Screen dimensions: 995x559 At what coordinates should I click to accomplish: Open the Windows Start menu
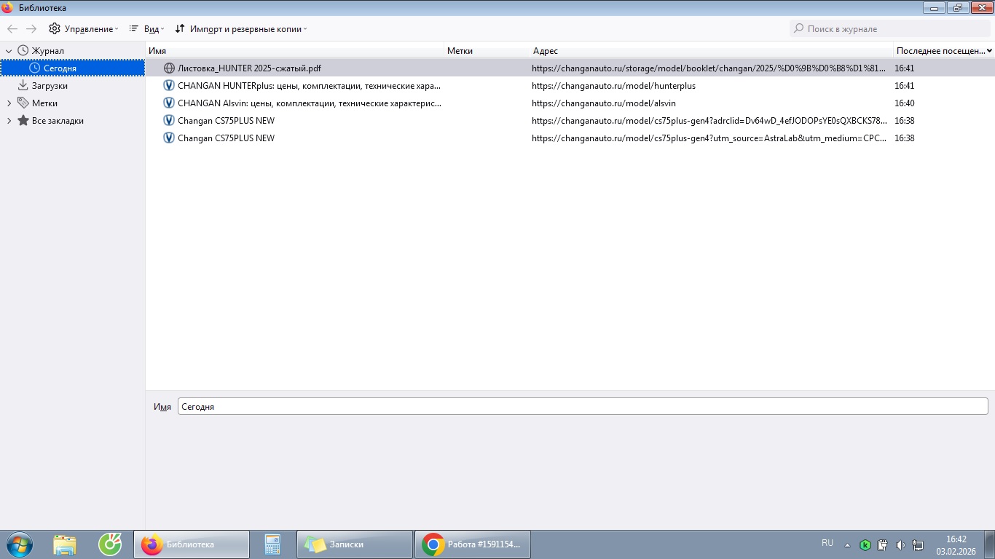point(18,544)
